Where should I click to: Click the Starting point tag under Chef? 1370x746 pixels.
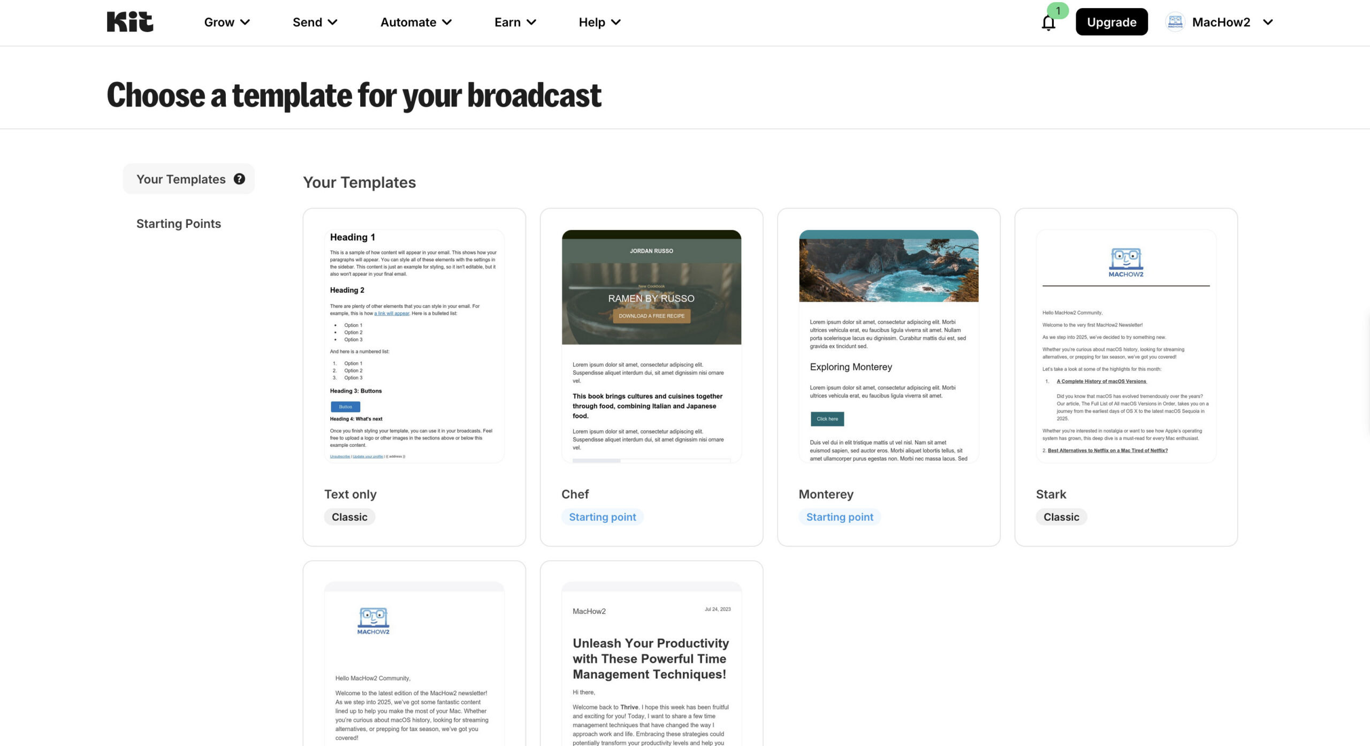pos(603,517)
